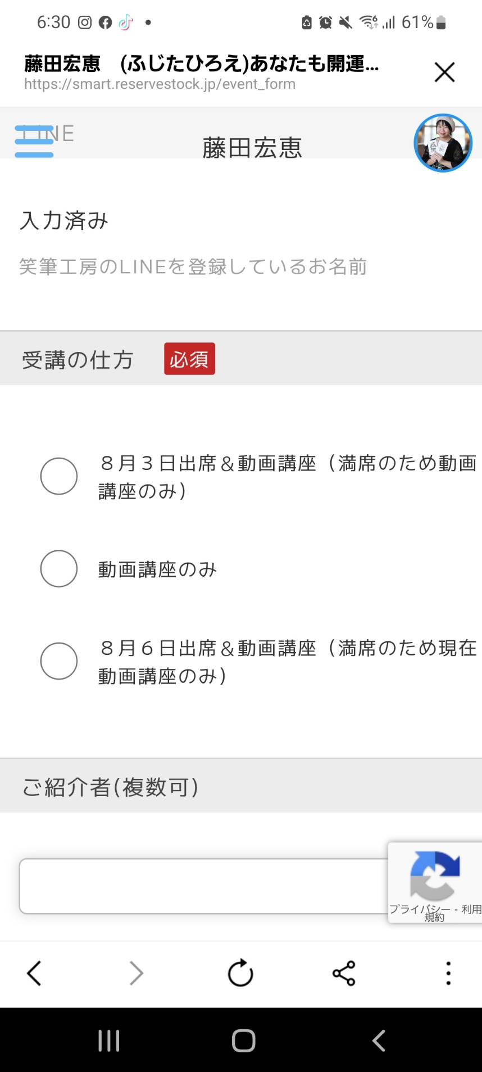Select 8月6日出席＆動画講座 radio option
This screenshot has height=1072, width=482.
click(x=59, y=661)
